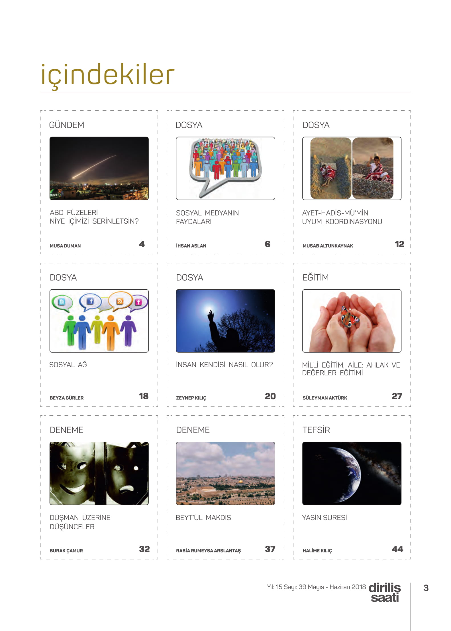Click the TEFSİR section heading
This screenshot has width=451, height=631.
coord(316,430)
